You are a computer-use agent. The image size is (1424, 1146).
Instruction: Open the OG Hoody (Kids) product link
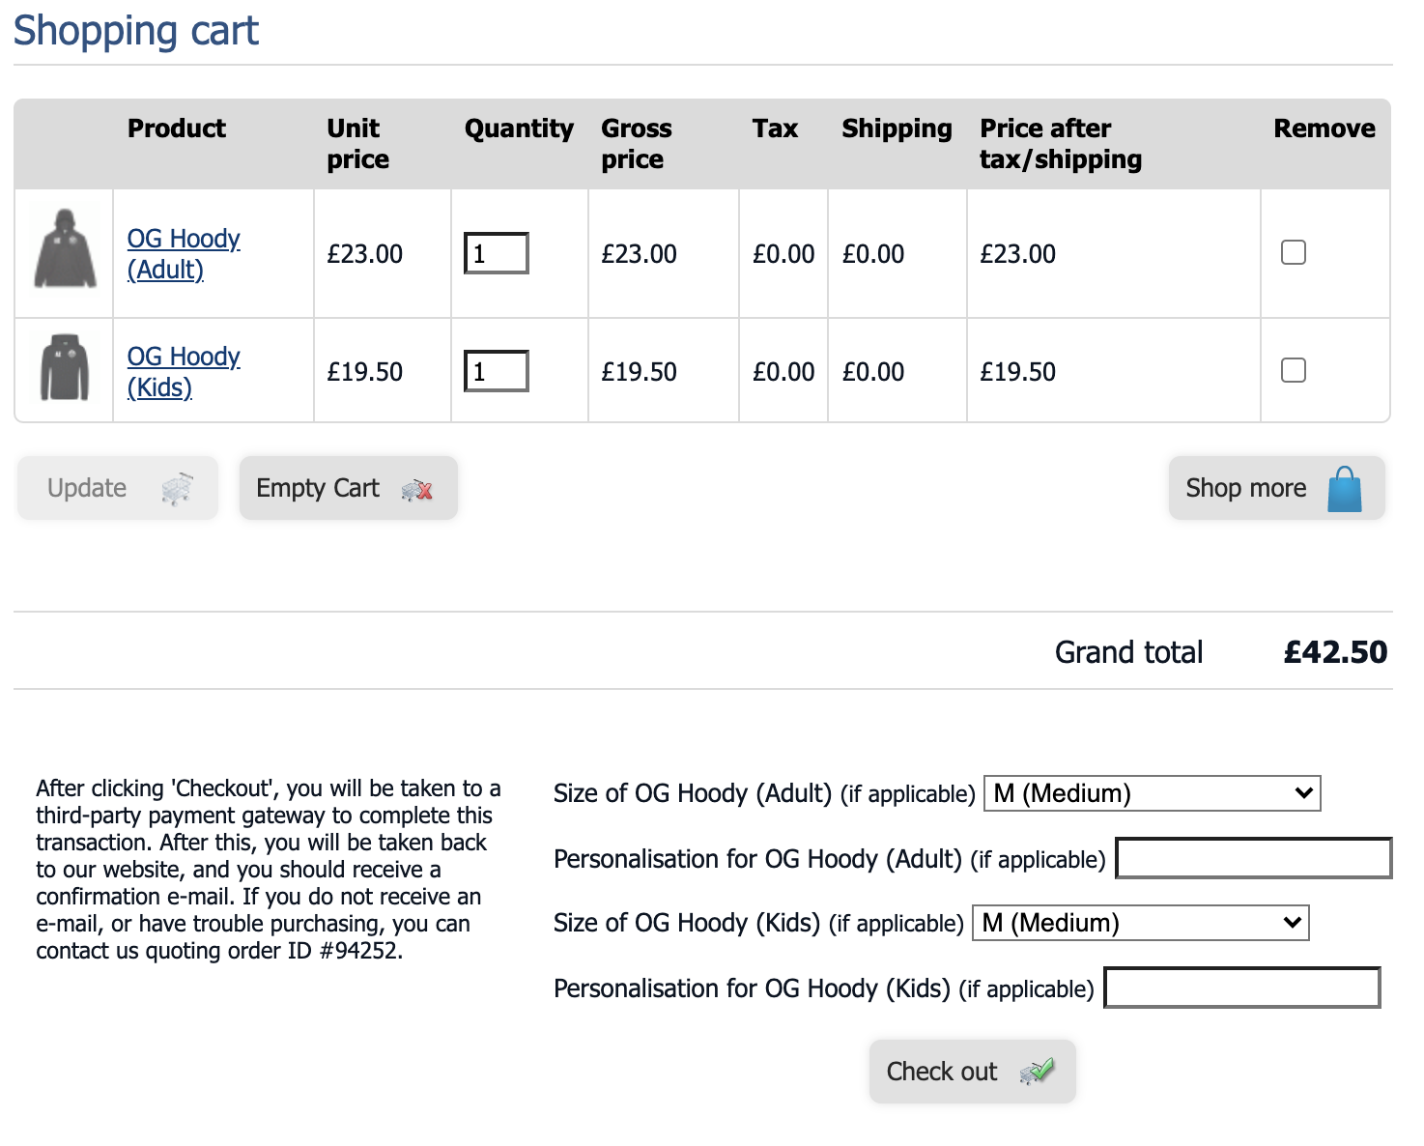pyautogui.click(x=183, y=371)
